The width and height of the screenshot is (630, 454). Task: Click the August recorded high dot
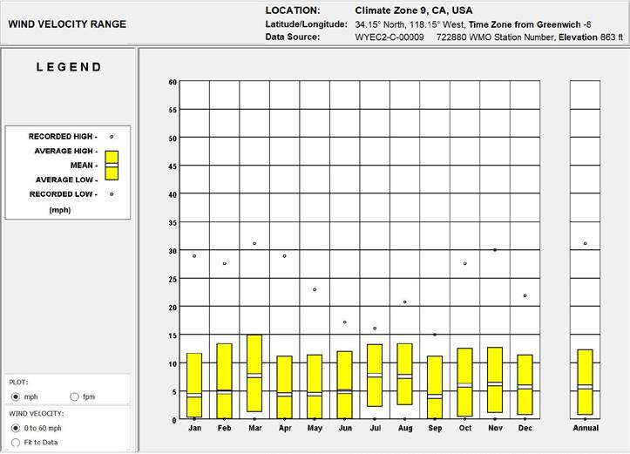pos(404,302)
